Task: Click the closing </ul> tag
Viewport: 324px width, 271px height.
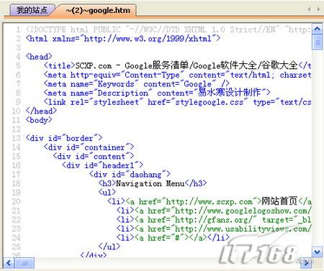Action: pyautogui.click(x=109, y=247)
